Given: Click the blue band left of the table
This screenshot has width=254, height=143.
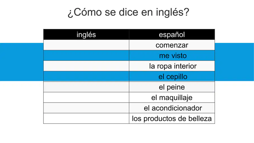Looking at the screenshot, I should pyautogui.click(x=22, y=62).
